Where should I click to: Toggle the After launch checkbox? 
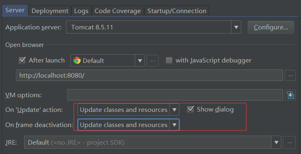pos(22,60)
